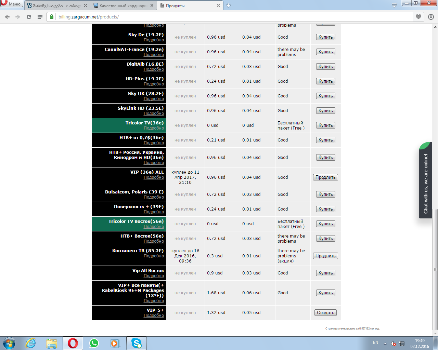438x350 pixels.
Task: Buy the CanalSAT-France (19.2e) package
Action: pyautogui.click(x=325, y=52)
